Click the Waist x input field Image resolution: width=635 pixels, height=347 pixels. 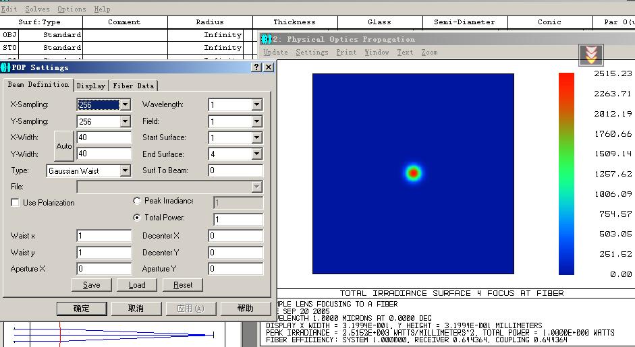[104, 236]
